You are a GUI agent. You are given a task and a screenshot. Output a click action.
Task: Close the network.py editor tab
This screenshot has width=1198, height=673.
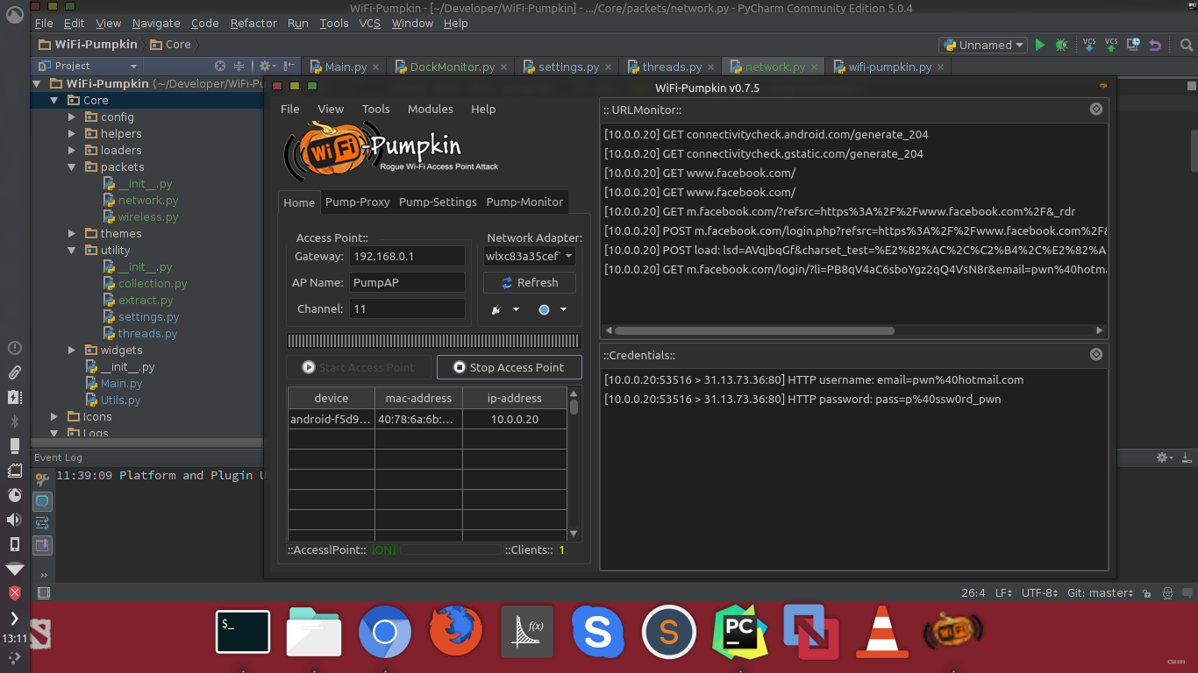[815, 67]
